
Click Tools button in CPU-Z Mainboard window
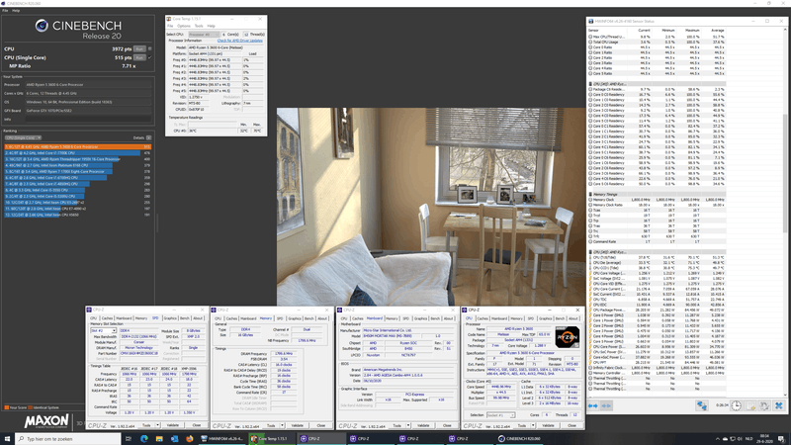click(397, 425)
